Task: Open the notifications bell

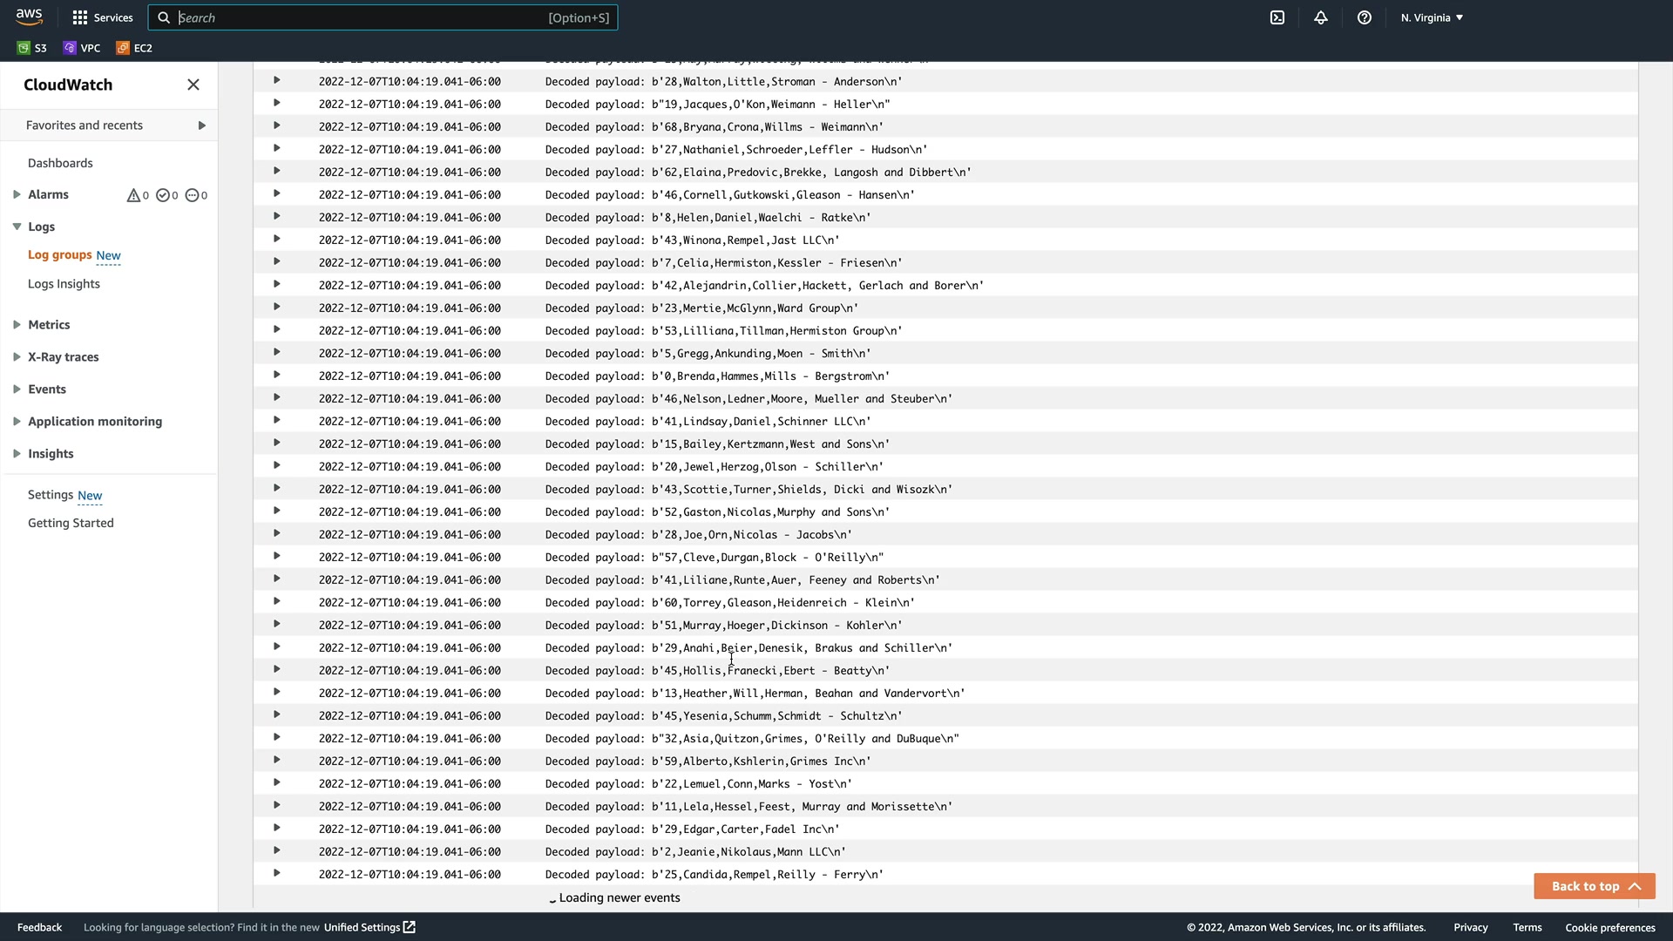Action: tap(1321, 17)
